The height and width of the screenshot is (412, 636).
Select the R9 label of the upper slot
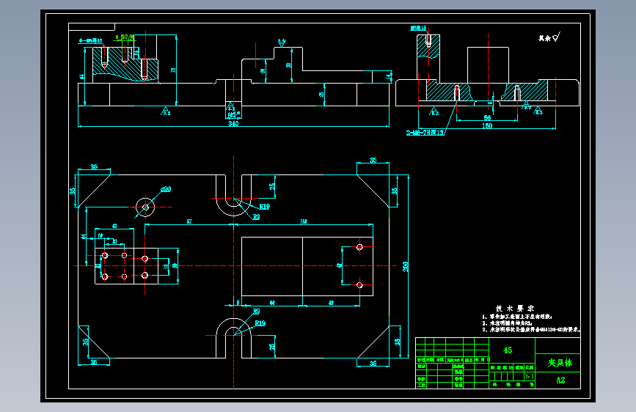[x=256, y=217]
